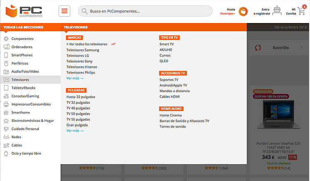This screenshot has width=310, height=181.
Task: Open Todas las secciones menu
Action: tap(23, 27)
